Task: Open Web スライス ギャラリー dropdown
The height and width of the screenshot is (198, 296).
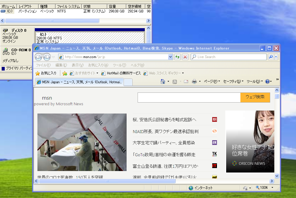Action: pyautogui.click(x=163, y=73)
